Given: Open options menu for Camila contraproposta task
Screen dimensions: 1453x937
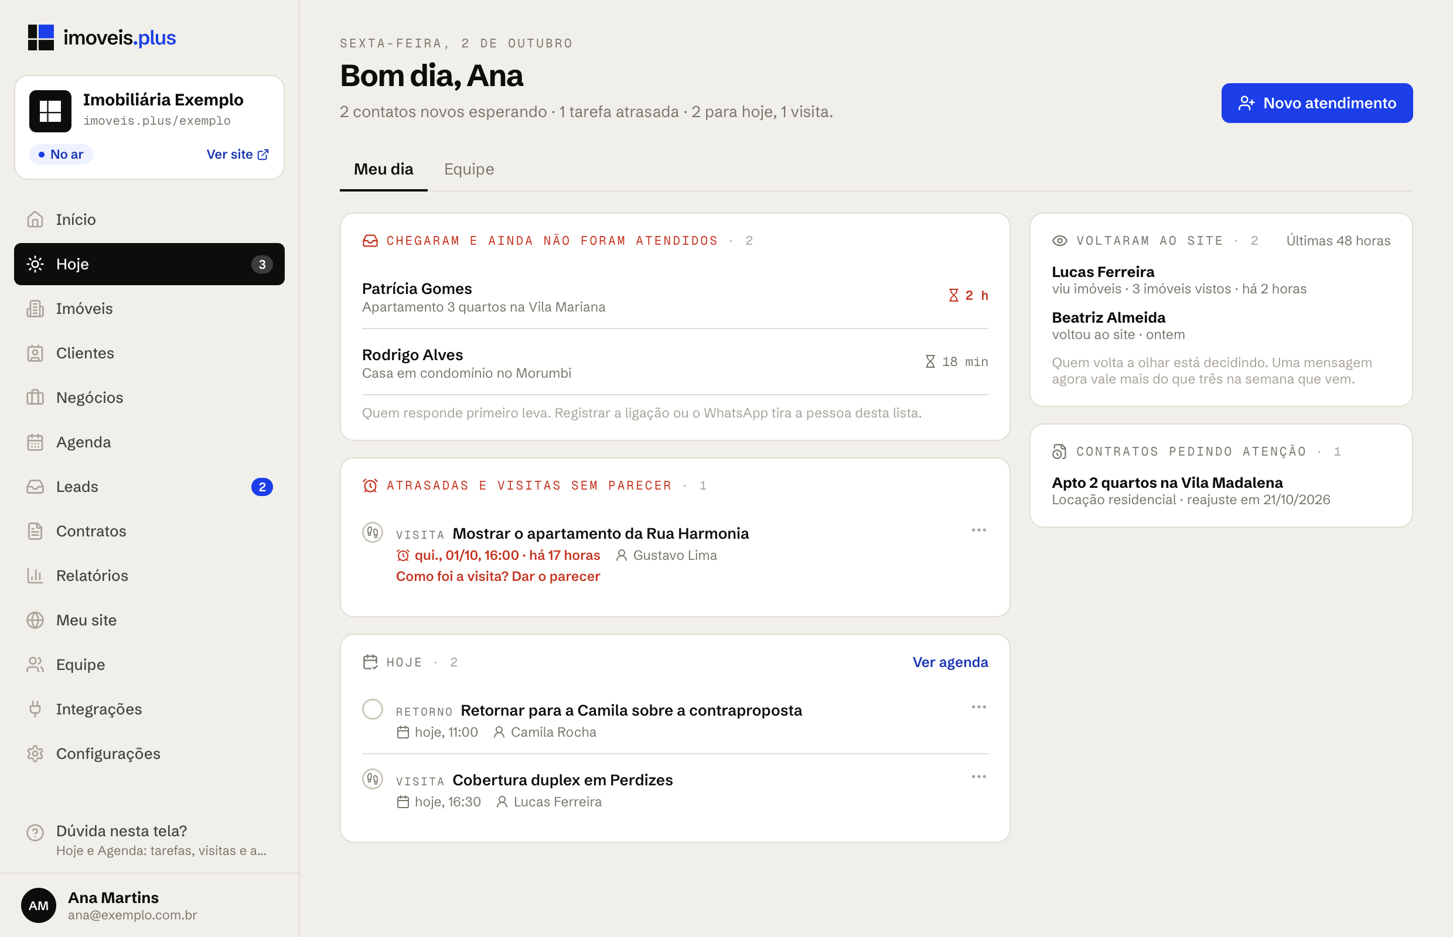Looking at the screenshot, I should 979,707.
